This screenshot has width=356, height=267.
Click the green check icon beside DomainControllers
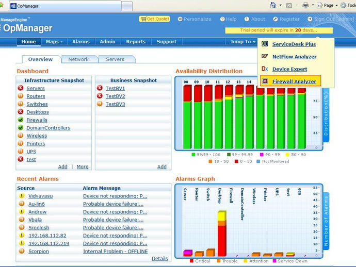pos(21,127)
